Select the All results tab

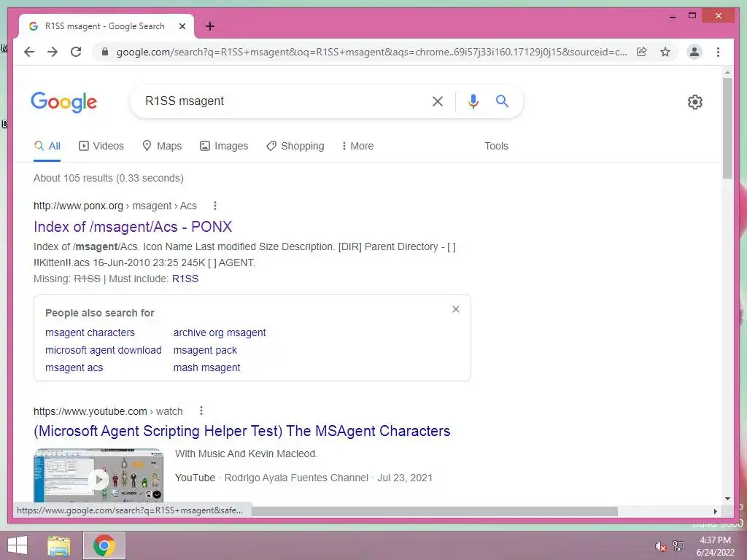(x=47, y=146)
